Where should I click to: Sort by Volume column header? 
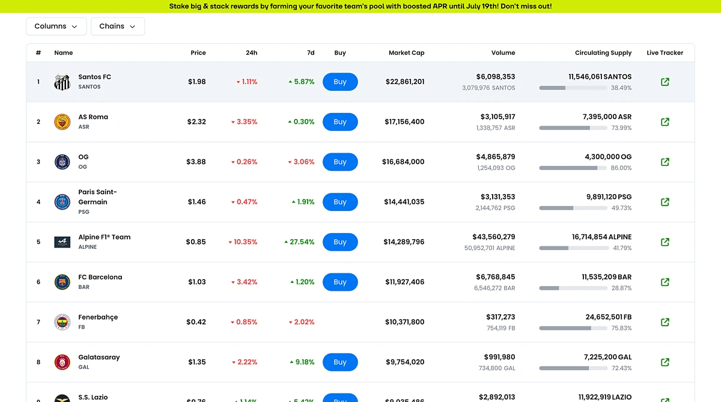pyautogui.click(x=503, y=53)
